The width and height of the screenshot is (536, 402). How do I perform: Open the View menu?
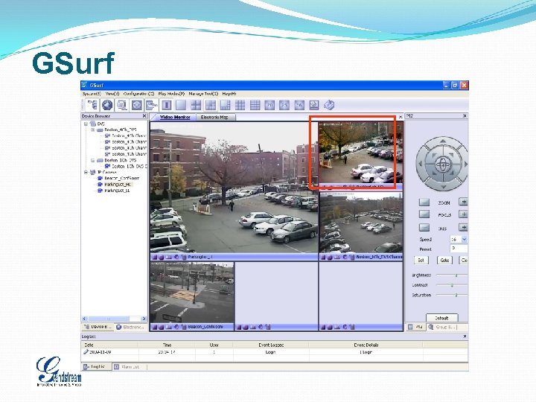pyautogui.click(x=112, y=94)
